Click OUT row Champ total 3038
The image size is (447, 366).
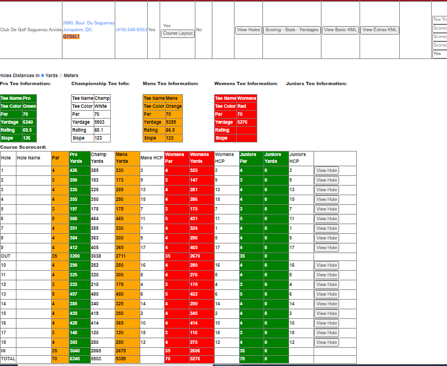[96, 256]
